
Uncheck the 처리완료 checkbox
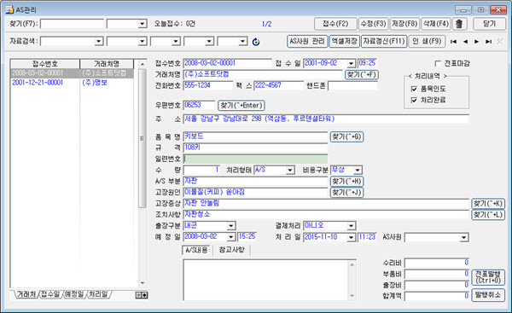(x=414, y=100)
